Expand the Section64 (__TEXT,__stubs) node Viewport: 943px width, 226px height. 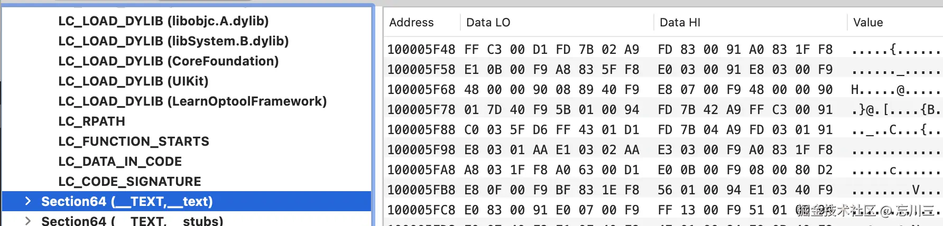(28, 221)
